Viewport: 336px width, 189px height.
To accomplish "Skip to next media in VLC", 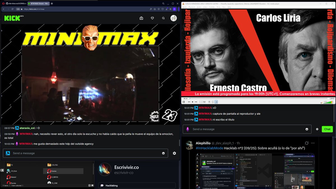I will click(x=196, y=102).
